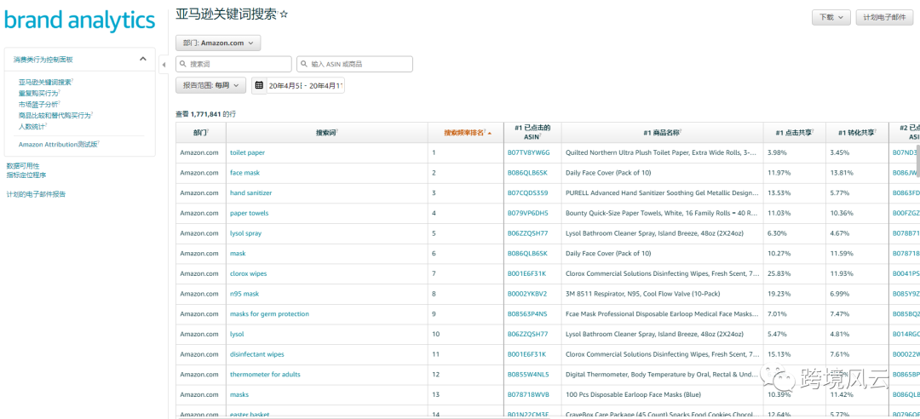Collapse the 消费类行为控制面板 panel chevron
The image size is (920, 419).
coord(142,59)
